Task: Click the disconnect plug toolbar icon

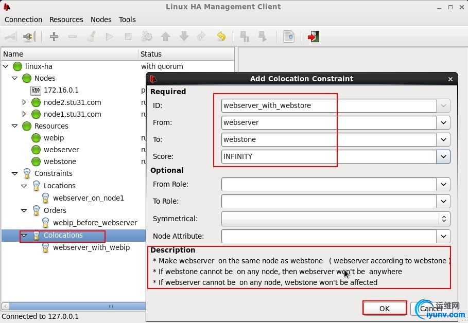Action: pos(29,37)
